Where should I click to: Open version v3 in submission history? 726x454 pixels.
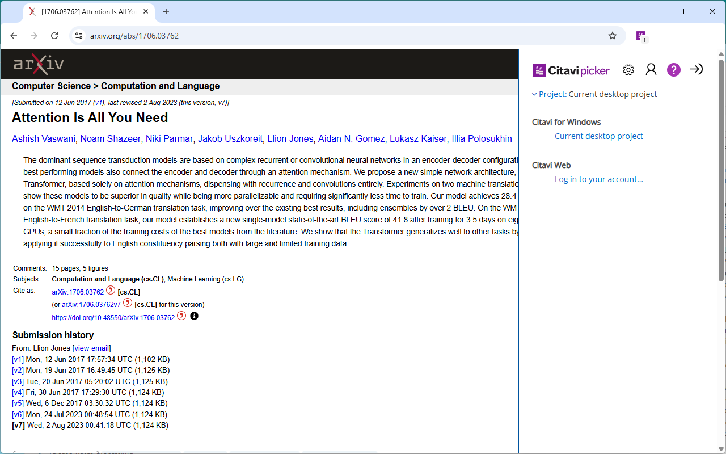18,381
